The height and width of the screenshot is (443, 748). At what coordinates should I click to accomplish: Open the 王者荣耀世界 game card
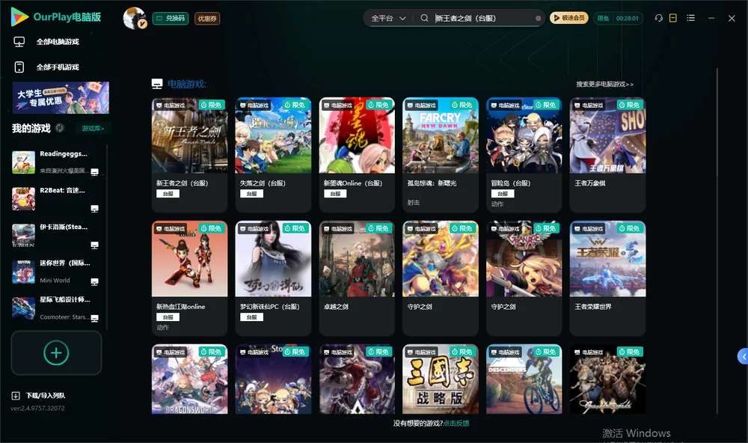[607, 278]
